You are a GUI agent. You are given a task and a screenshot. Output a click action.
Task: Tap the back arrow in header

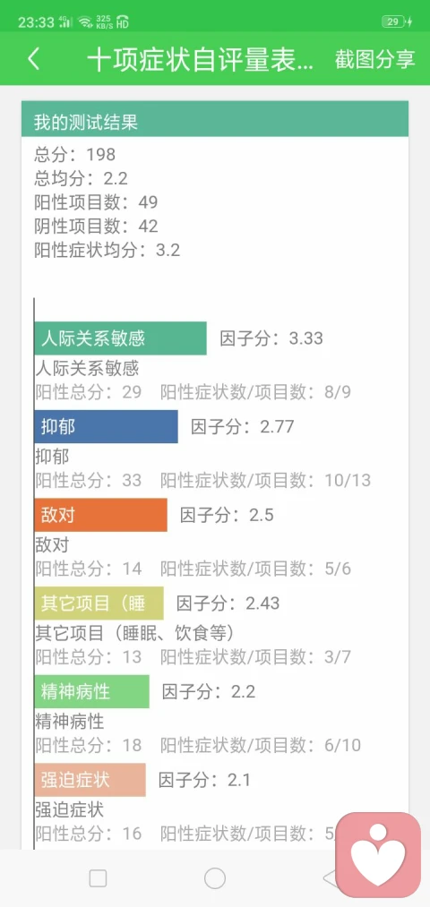[33, 59]
